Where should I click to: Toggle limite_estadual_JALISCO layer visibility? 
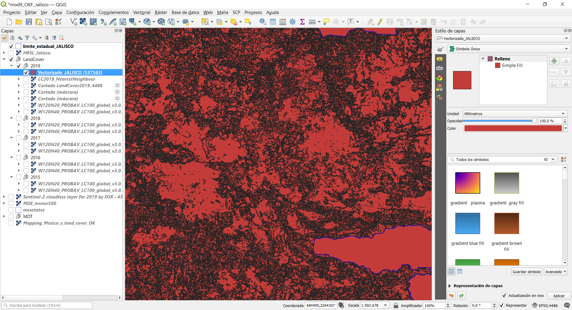point(11,46)
